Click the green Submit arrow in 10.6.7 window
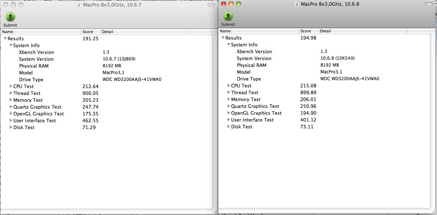Image resolution: width=437 pixels, height=215 pixels. (x=10, y=17)
